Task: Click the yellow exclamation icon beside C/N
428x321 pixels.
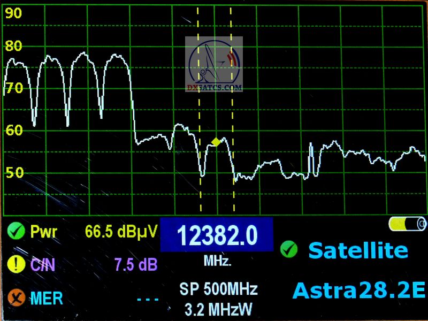Action: click(17, 264)
